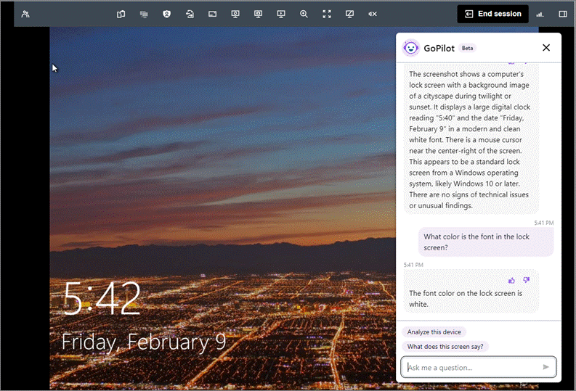Click the shield with user icon
Viewport: 576px width, 391px height.
tap(166, 14)
